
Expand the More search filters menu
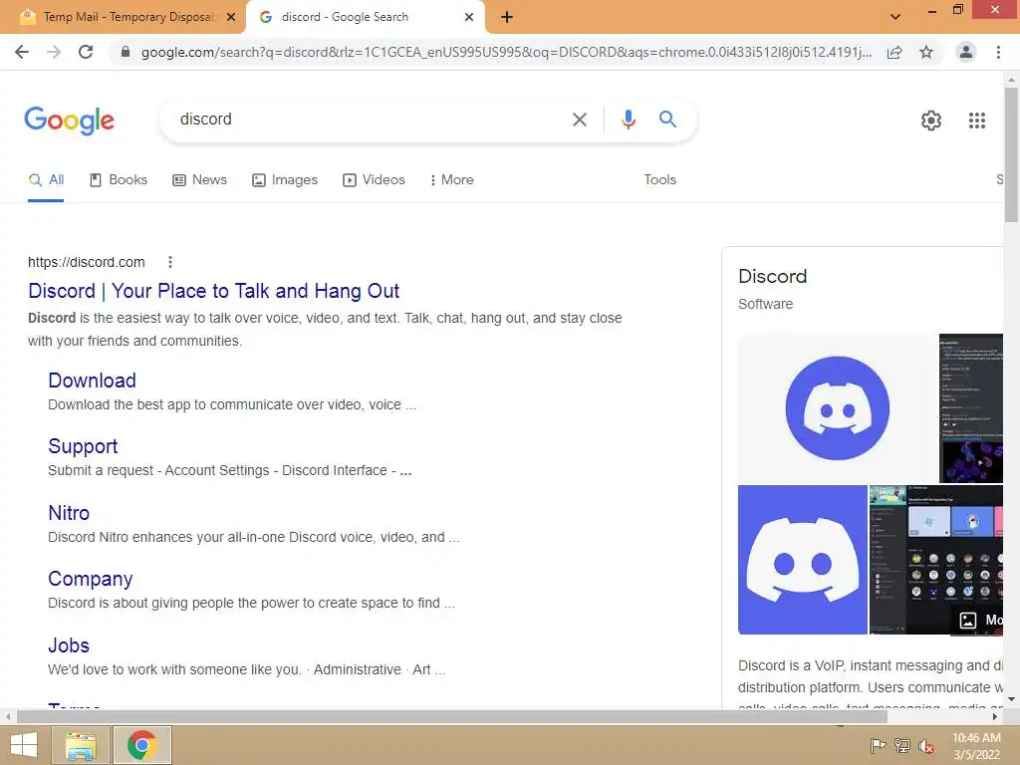pos(451,180)
